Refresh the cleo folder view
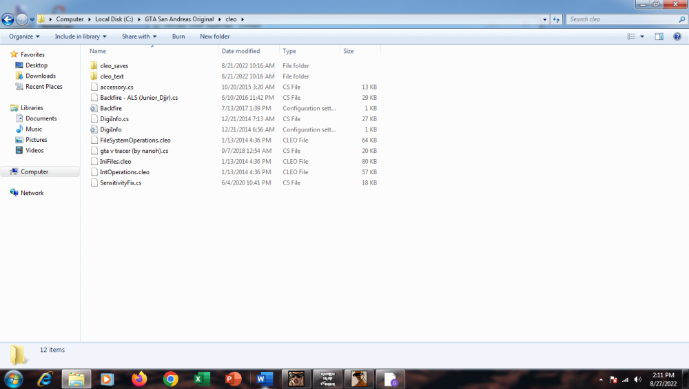Image resolution: width=689 pixels, height=389 pixels. [556, 19]
